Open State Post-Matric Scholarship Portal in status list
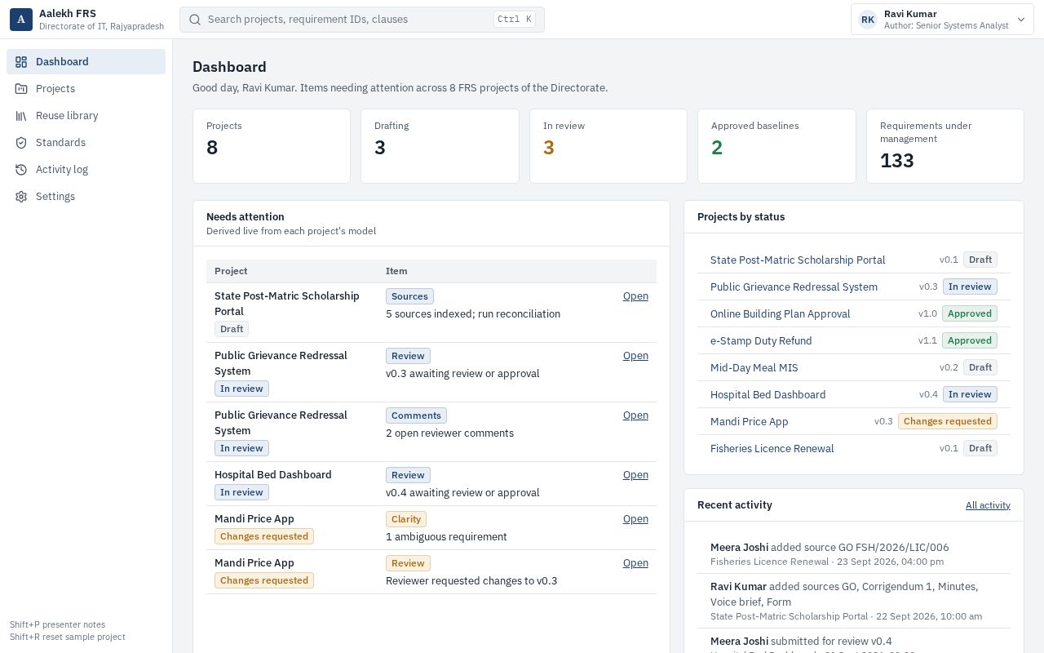 (x=798, y=260)
